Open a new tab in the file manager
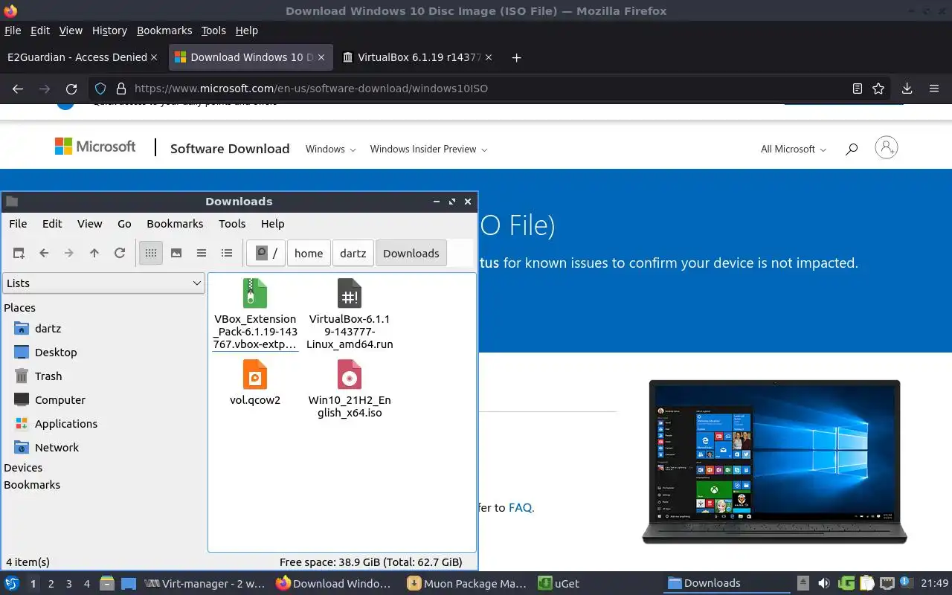Viewport: 952px width, 595px height. pos(19,253)
